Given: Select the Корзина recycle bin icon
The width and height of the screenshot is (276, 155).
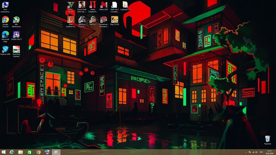Looking at the screenshot, I should (267, 140).
